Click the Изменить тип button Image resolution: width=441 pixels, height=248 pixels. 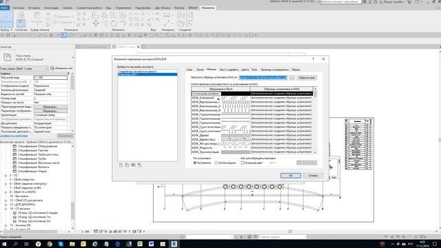[x=61, y=68]
